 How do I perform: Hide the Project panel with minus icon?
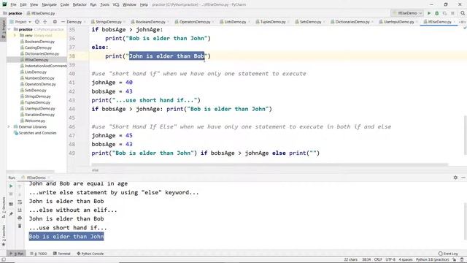point(63,22)
